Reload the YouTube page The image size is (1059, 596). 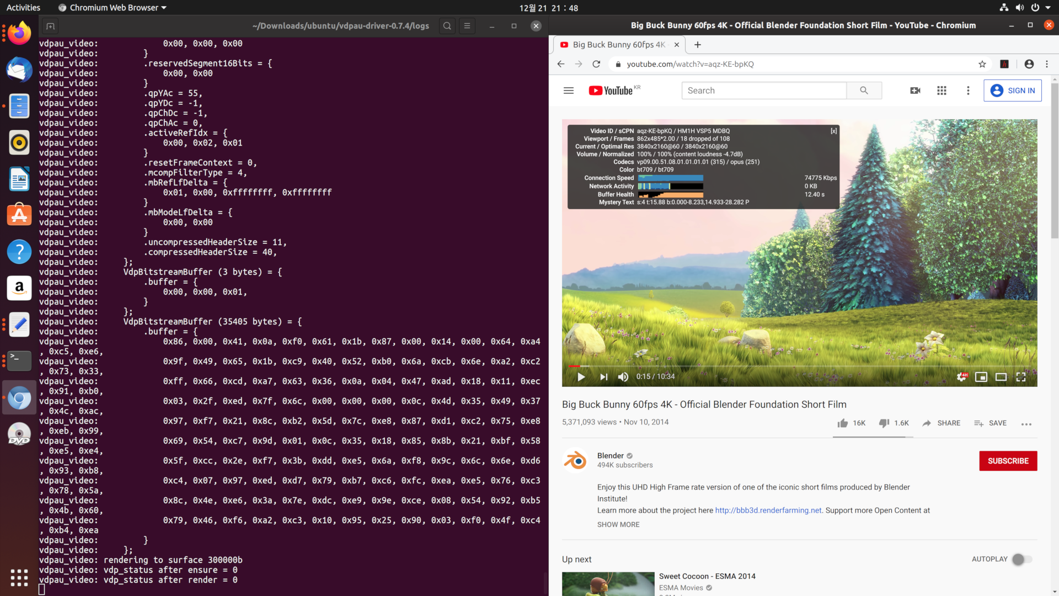[x=596, y=64]
